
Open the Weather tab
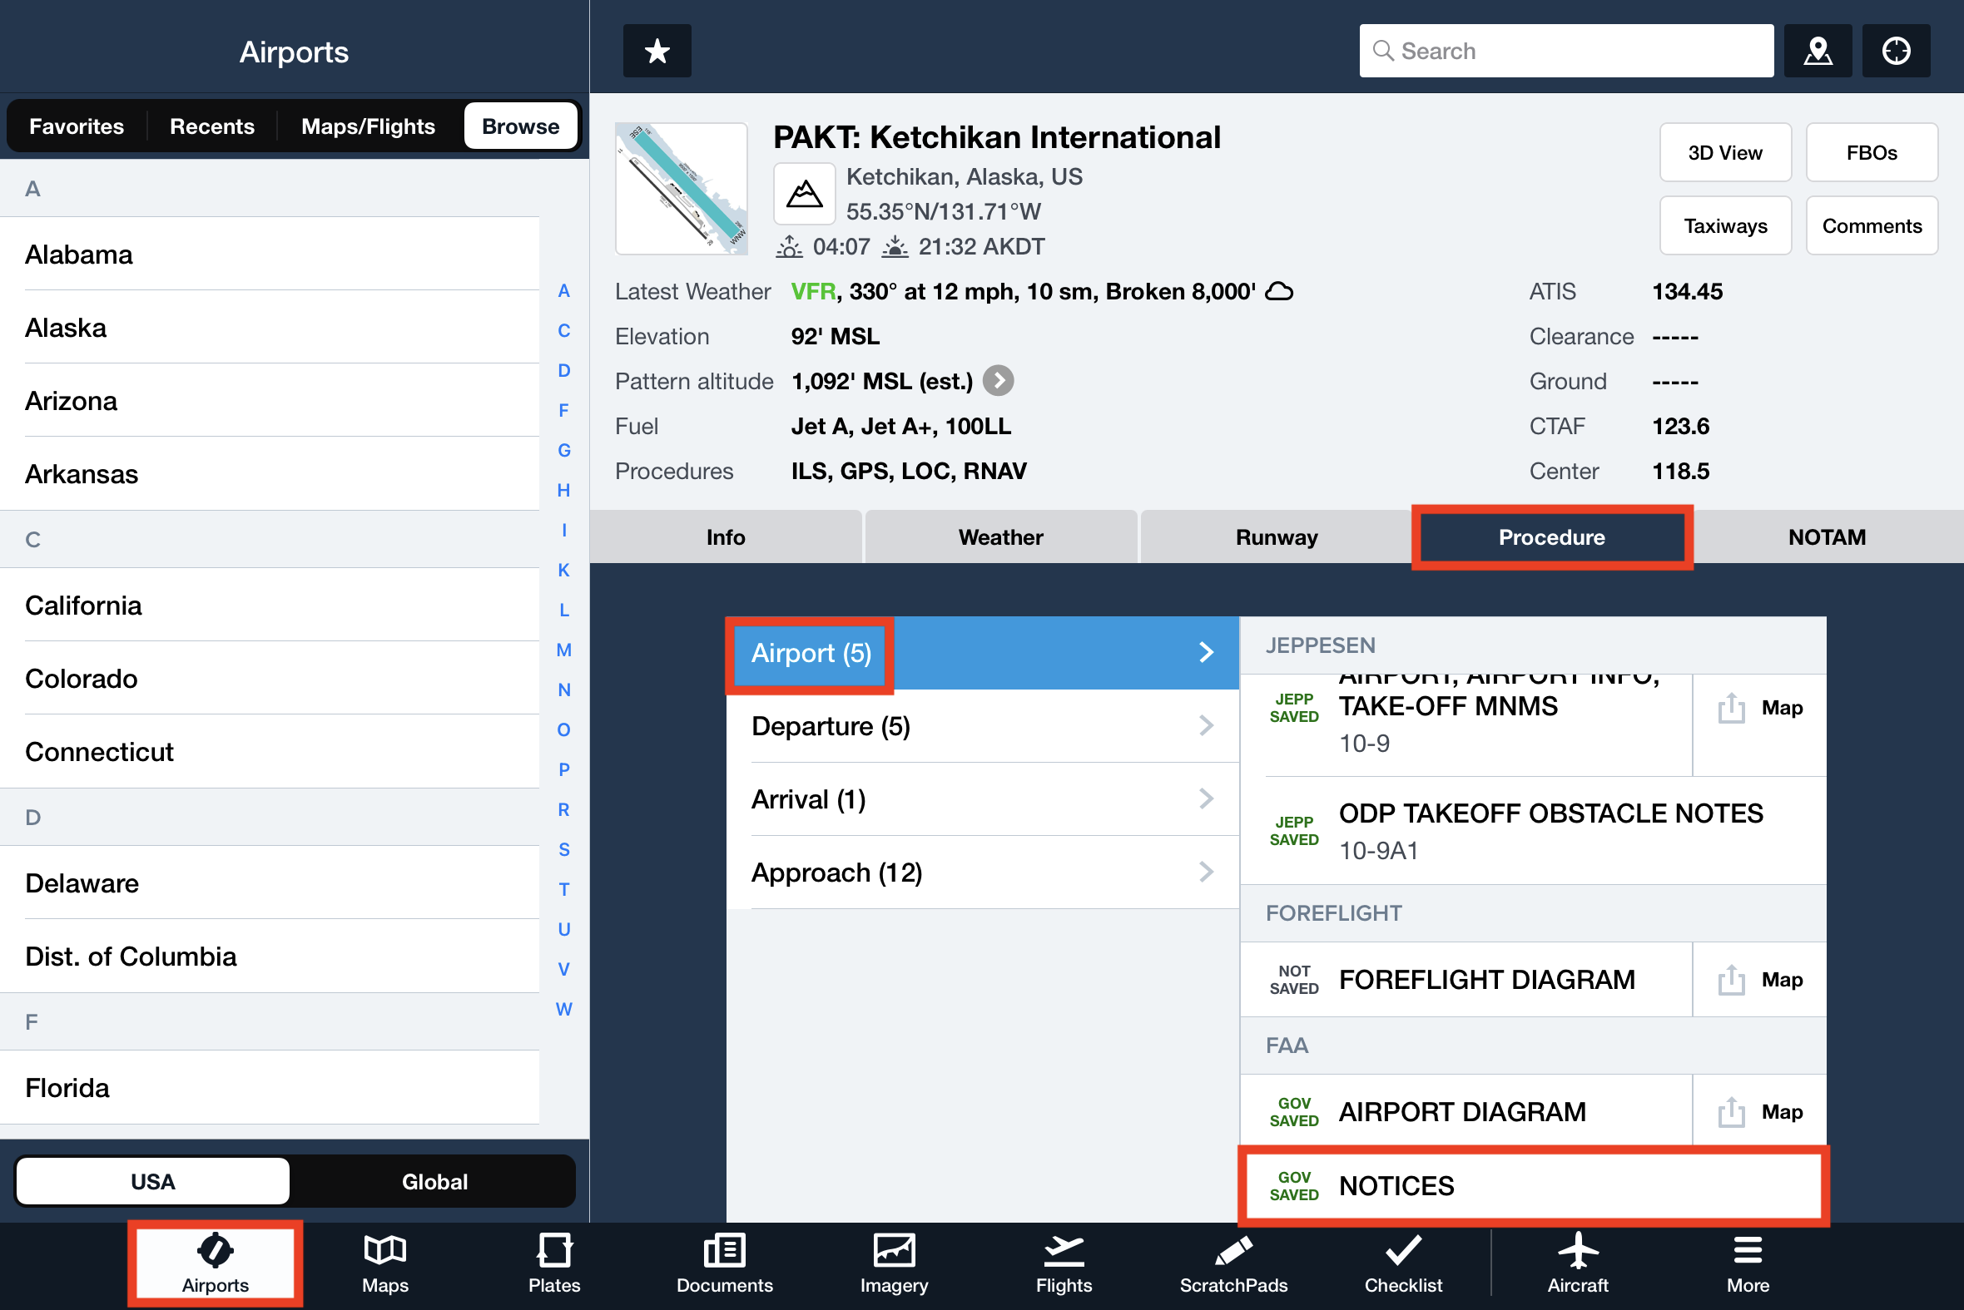pos(1000,537)
